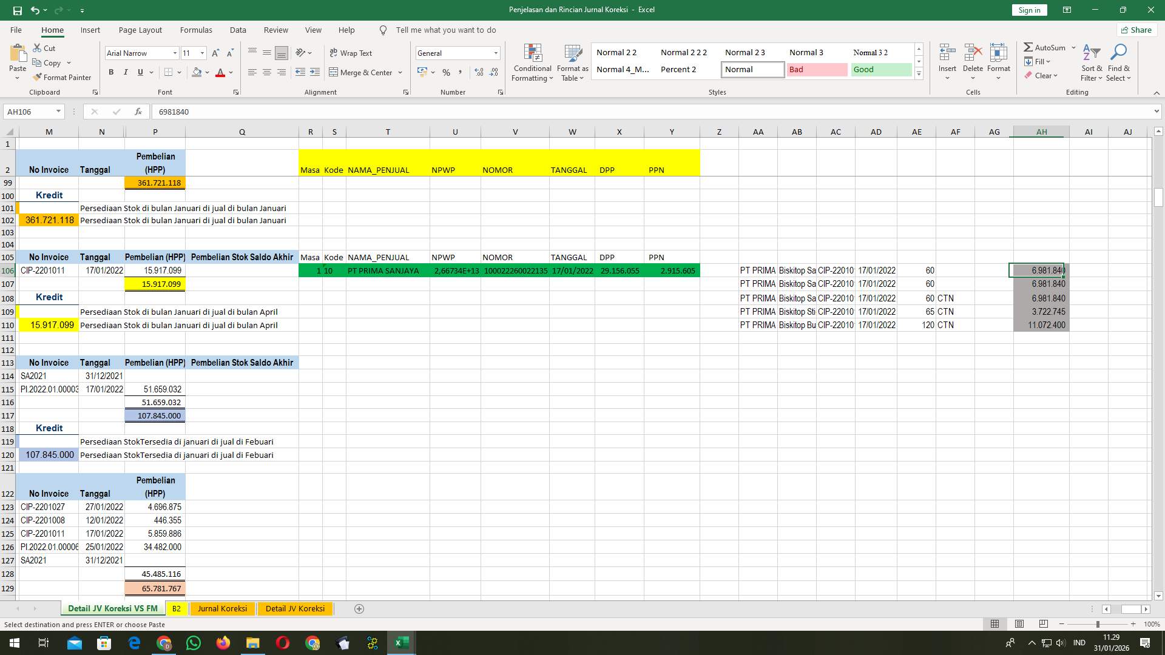Run AutoSum on the selected cells
This screenshot has width=1165, height=655.
pos(1045,47)
